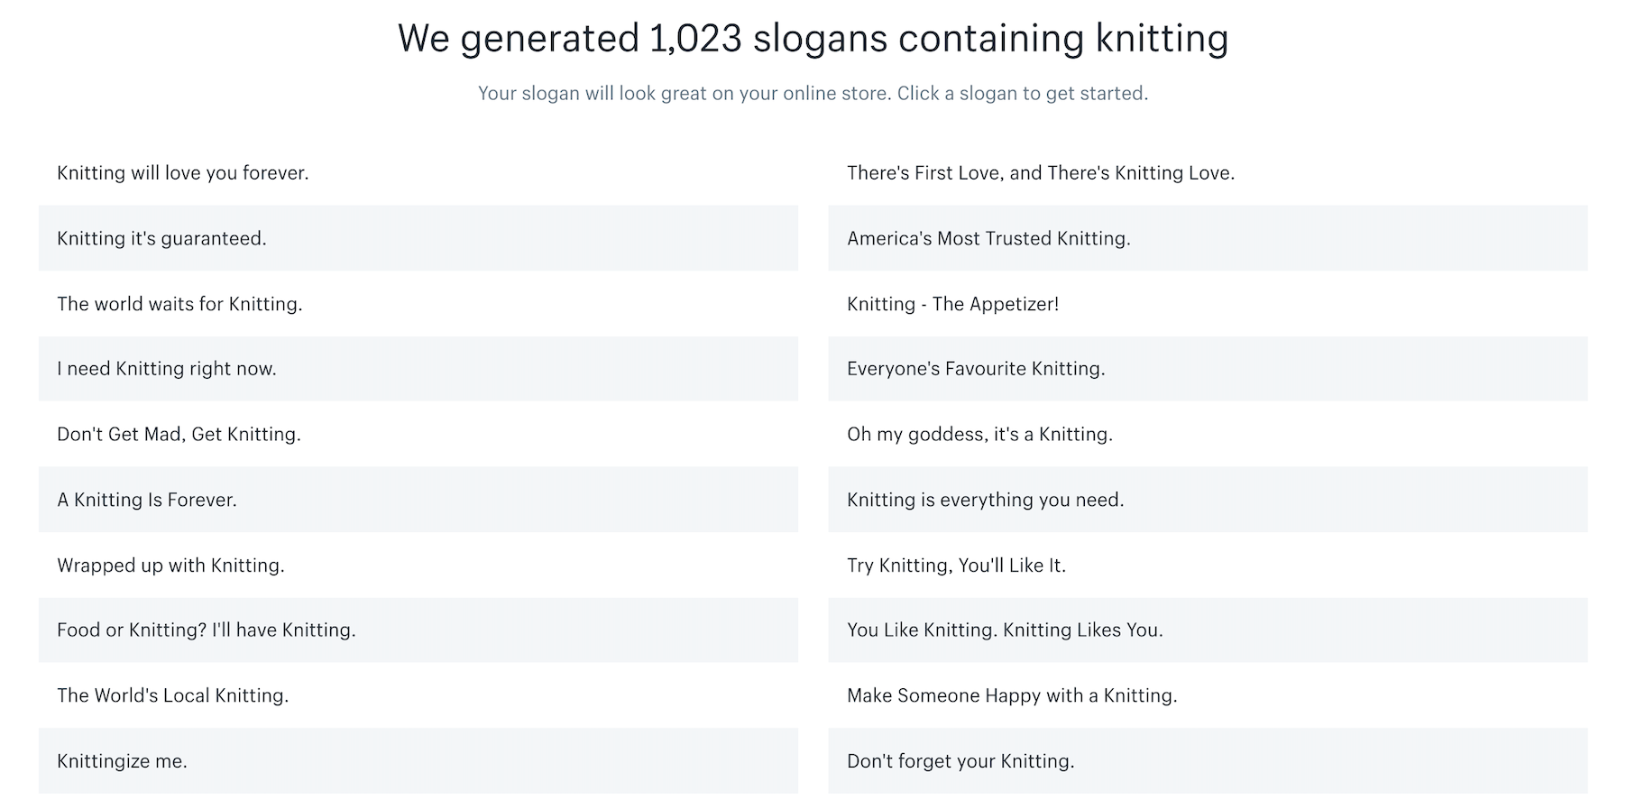The width and height of the screenshot is (1645, 800).
Task: Click 'Knitting it's guaranteed.' slogan
Action: click(x=162, y=239)
